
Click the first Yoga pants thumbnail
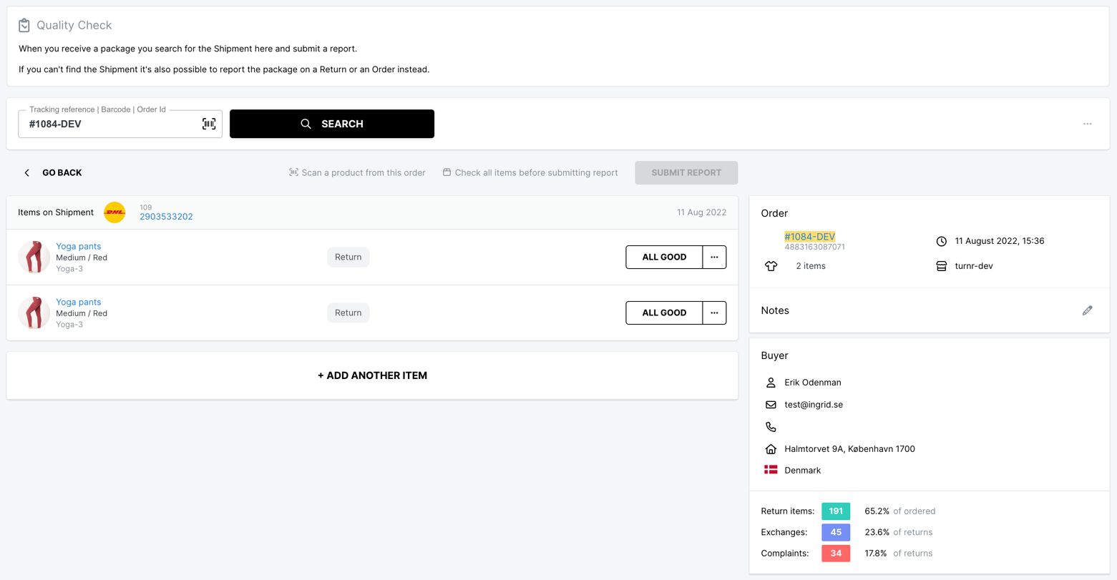(x=34, y=257)
